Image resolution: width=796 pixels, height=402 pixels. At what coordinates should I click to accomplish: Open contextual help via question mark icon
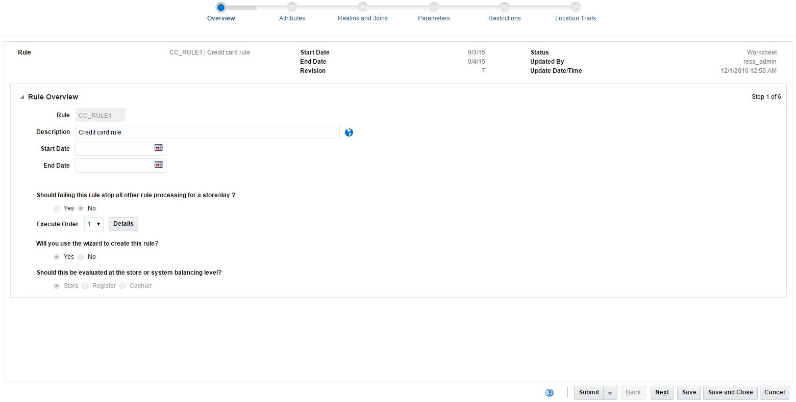coord(550,392)
